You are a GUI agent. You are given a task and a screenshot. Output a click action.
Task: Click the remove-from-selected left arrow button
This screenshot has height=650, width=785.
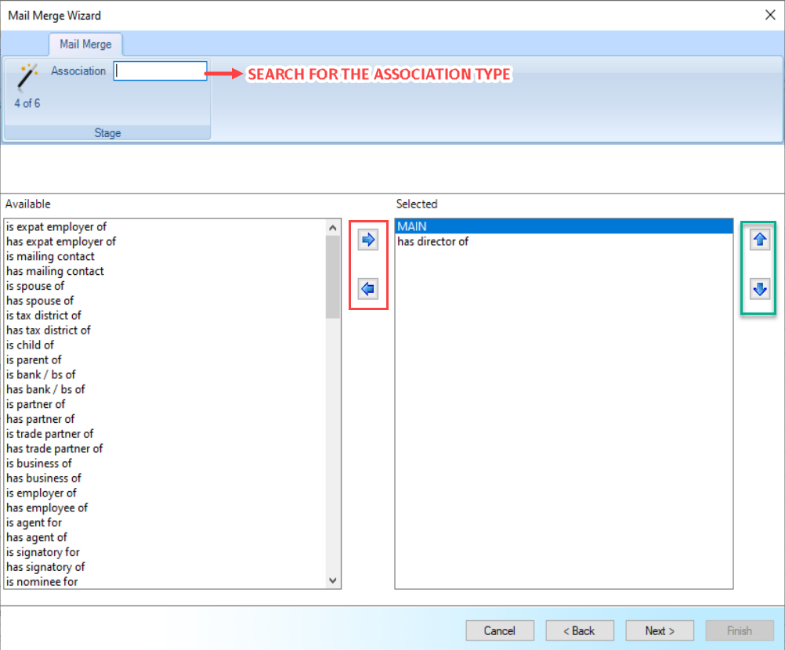(368, 289)
